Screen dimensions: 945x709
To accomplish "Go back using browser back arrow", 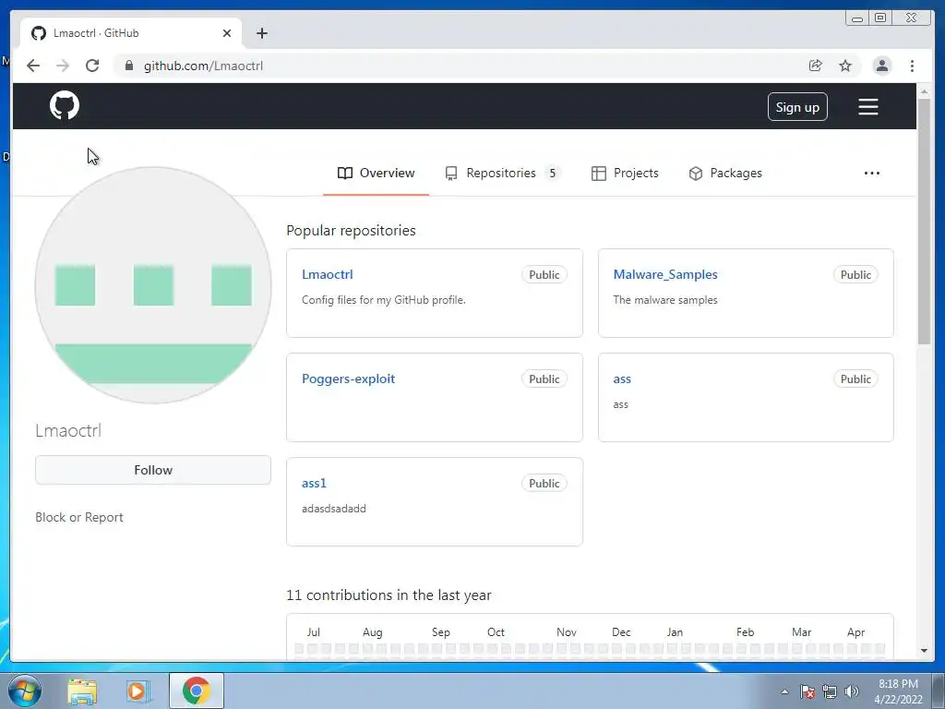I will 33,66.
